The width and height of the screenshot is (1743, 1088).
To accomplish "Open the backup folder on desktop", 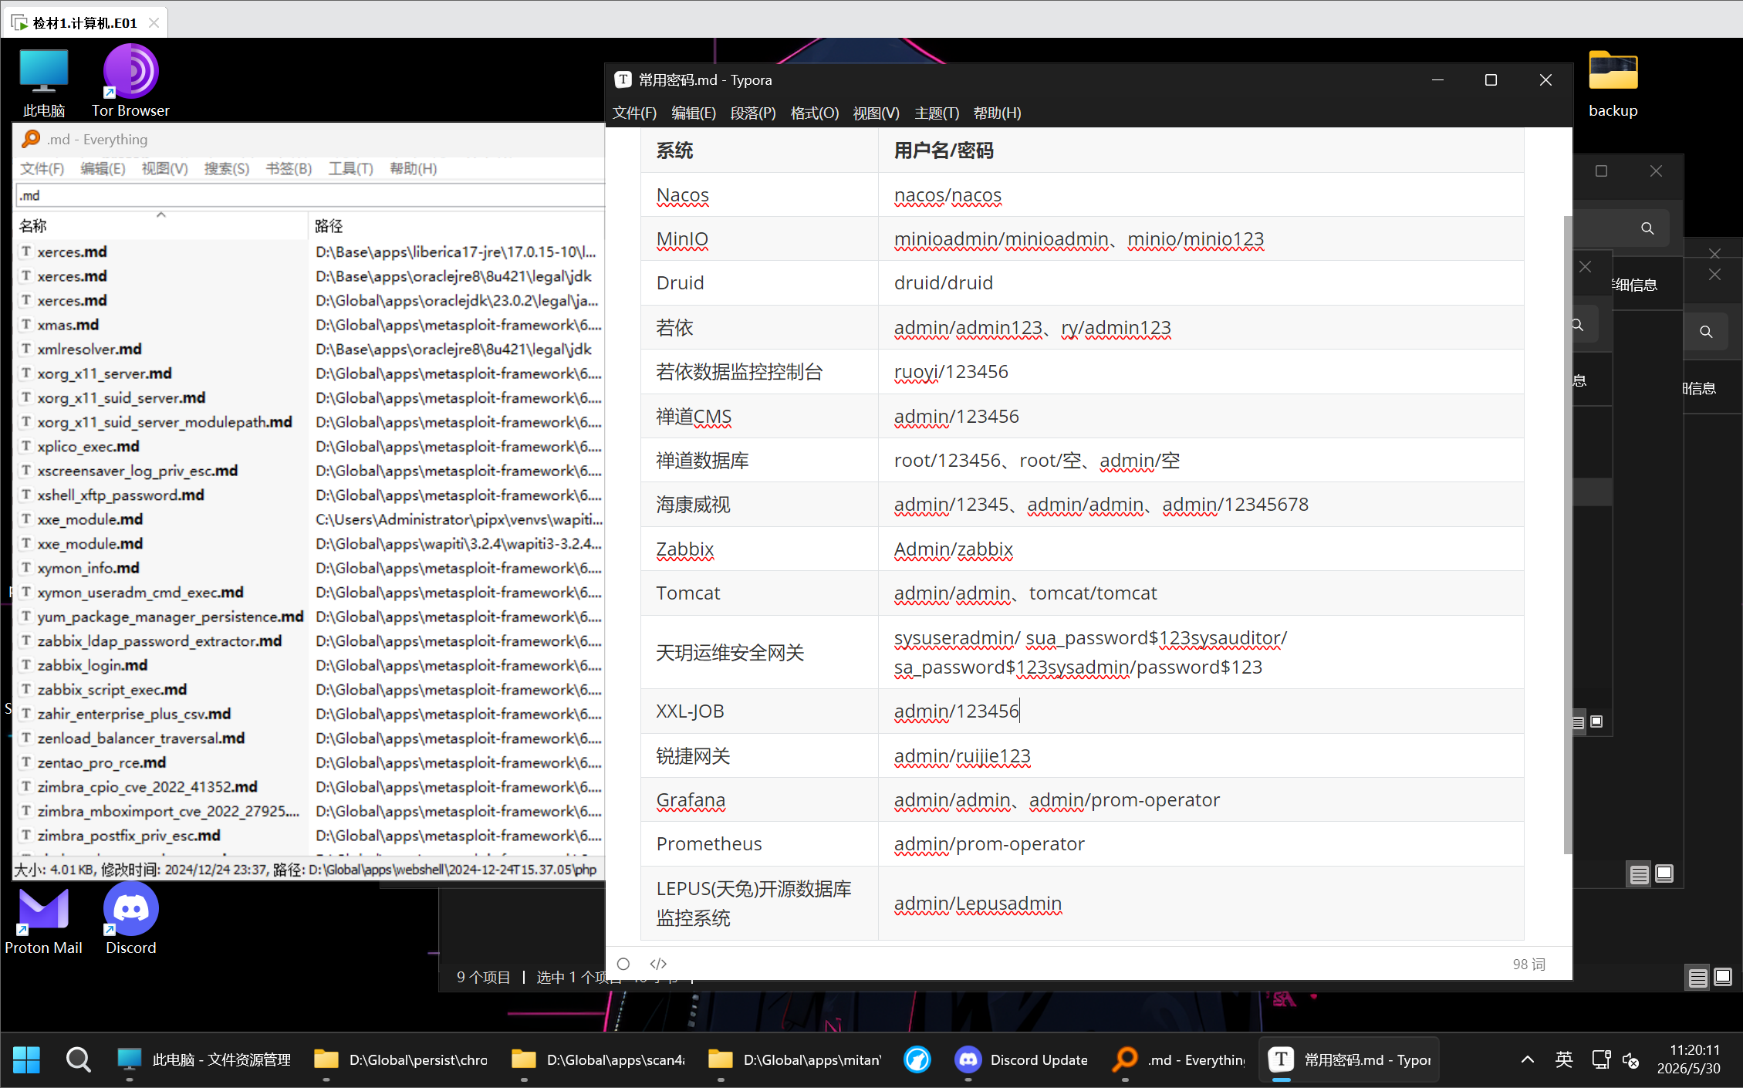I will pyautogui.click(x=1613, y=83).
